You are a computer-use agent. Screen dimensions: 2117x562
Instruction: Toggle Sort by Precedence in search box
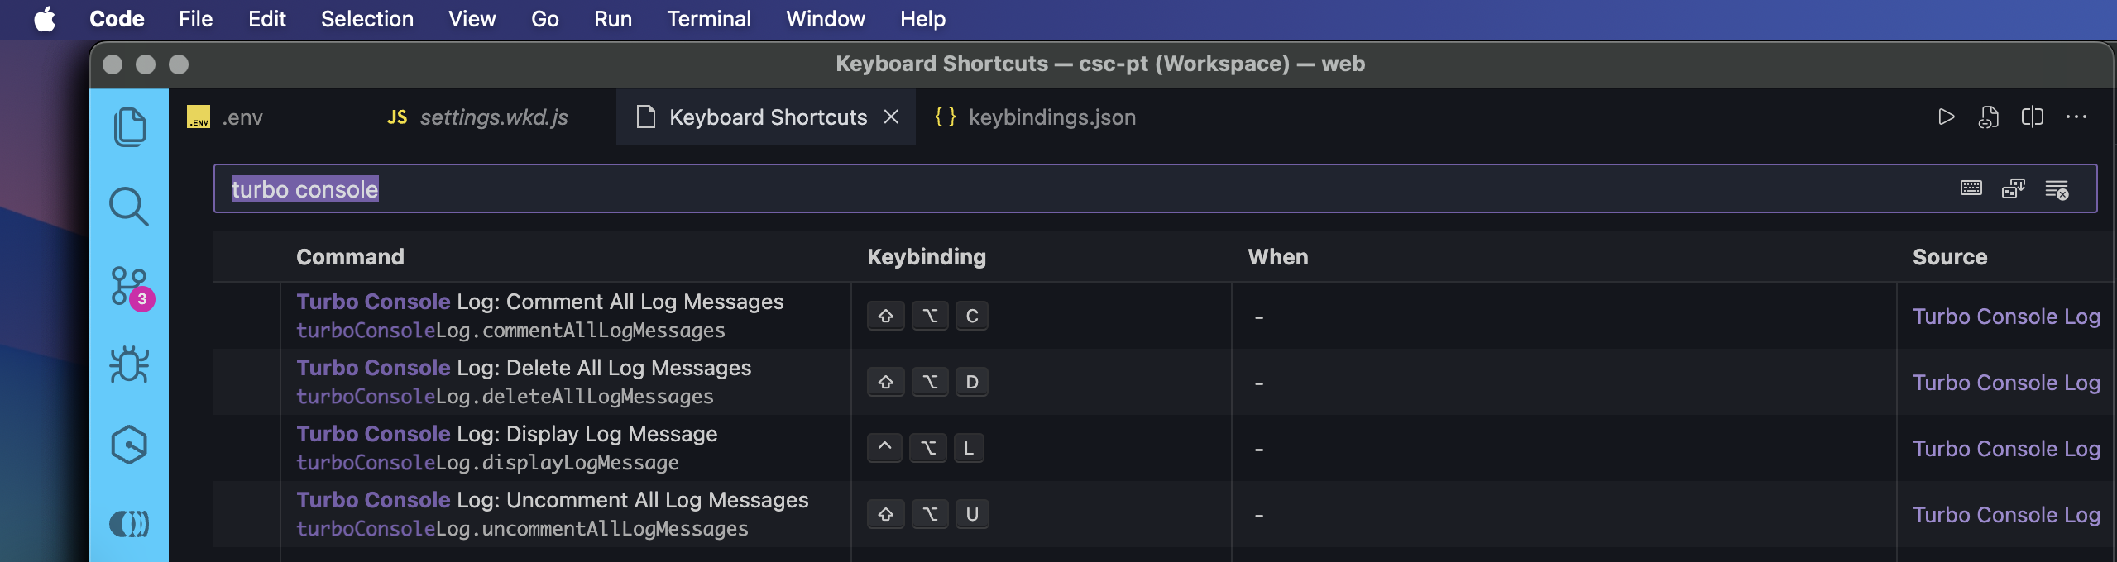2014,189
